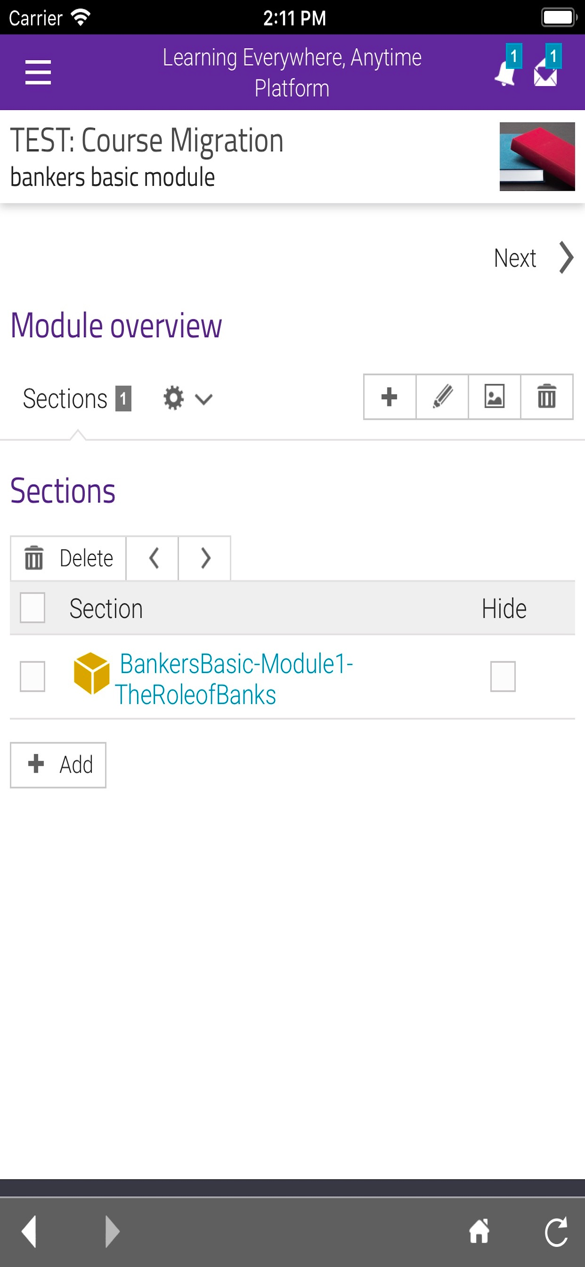Click the Add button
This screenshot has height=1267, width=585.
coord(58,765)
